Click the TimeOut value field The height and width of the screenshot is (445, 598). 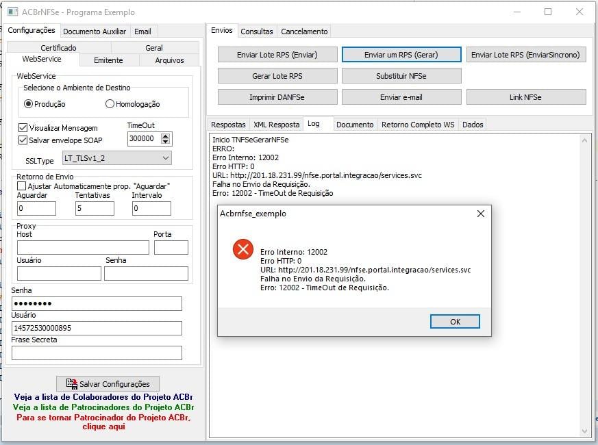pos(144,138)
